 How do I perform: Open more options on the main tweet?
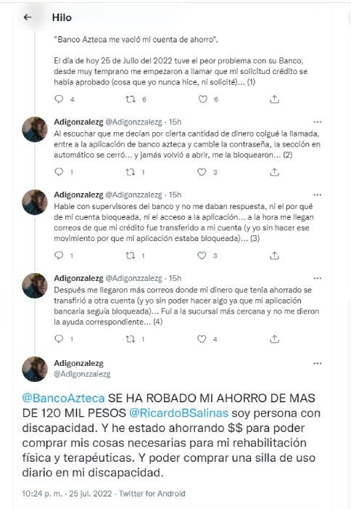point(318,363)
